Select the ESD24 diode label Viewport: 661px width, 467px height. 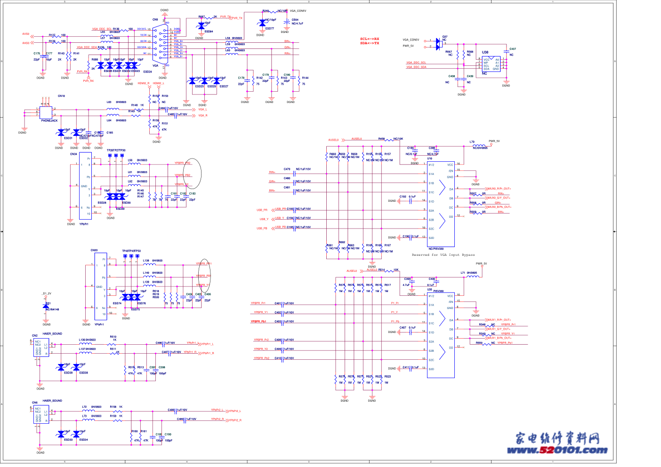[x=148, y=72]
